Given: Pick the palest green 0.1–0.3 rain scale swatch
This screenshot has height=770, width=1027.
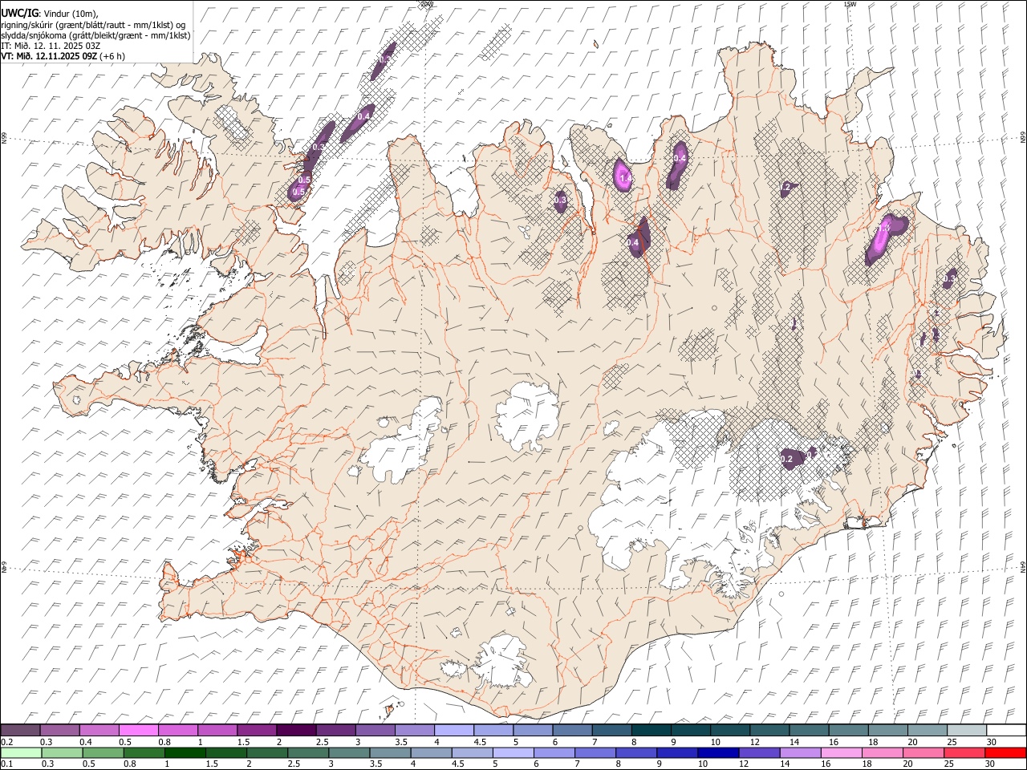Looking at the screenshot, I should [21, 752].
